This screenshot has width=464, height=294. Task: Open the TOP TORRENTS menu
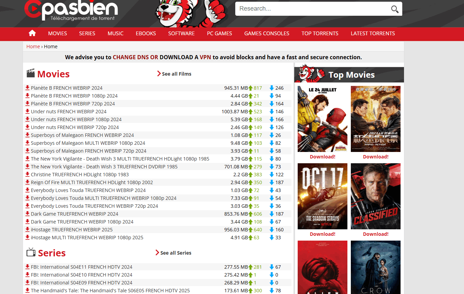pos(320,34)
